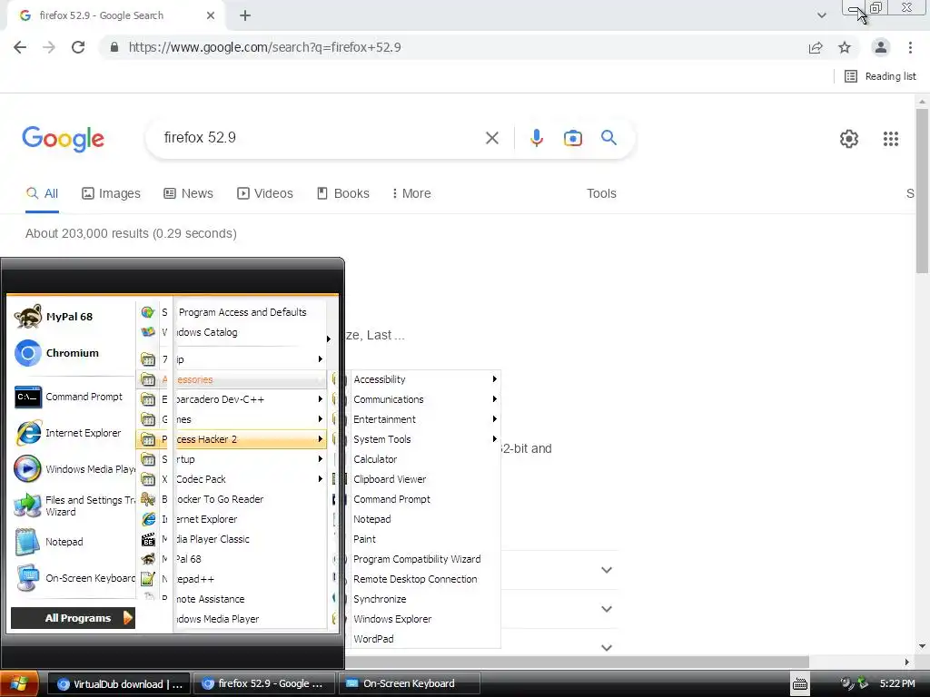Screen dimensions: 930x697
Task: Switch to VirtualDub download taskbar window
Action: coord(119,684)
